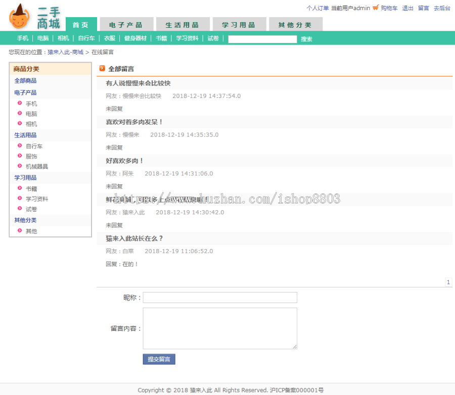Open 个人订单 in the top bar
The width and height of the screenshot is (455, 395).
click(317, 8)
